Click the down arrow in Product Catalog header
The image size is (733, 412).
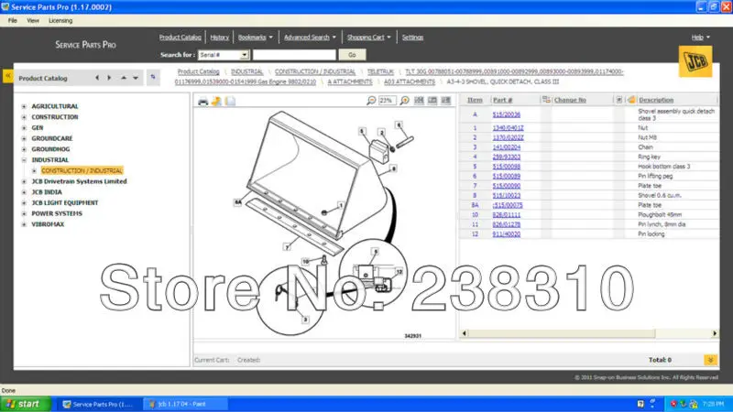(136, 78)
